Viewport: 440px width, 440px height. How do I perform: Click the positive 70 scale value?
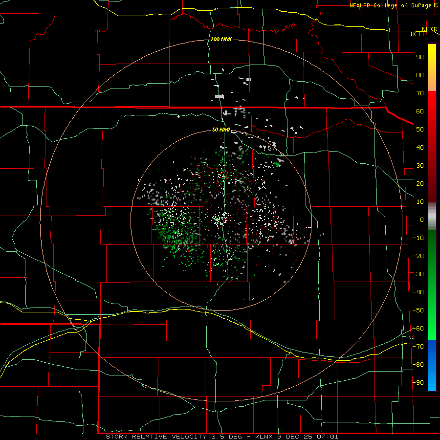[x=420, y=93]
